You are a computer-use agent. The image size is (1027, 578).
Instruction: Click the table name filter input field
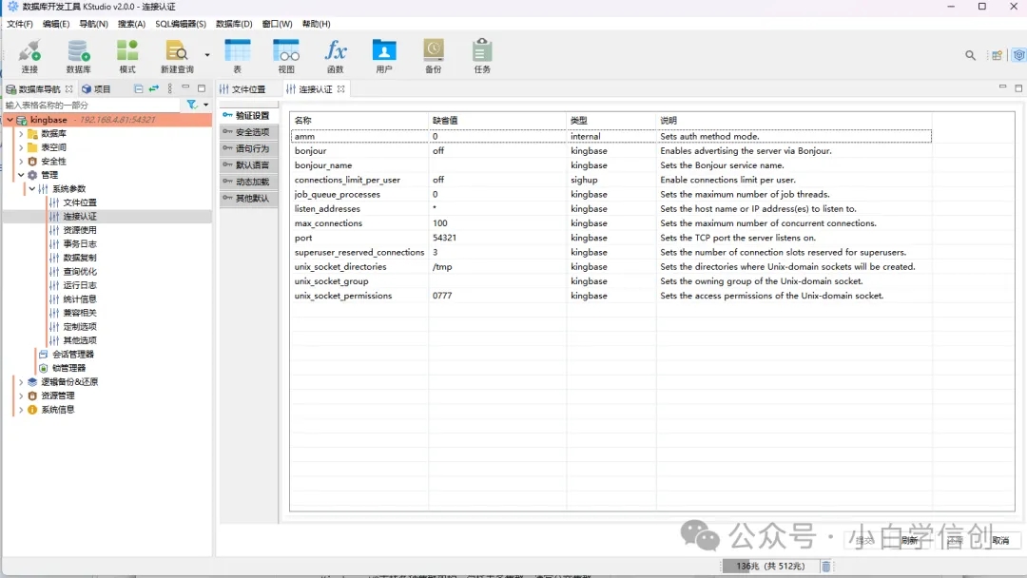coord(91,105)
